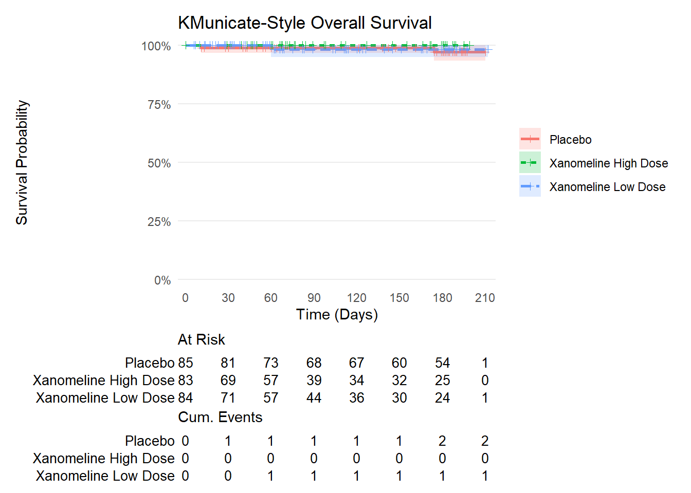Click the at-risk value 44 for Low Dose
This screenshot has height=493, width=691.
(314, 398)
